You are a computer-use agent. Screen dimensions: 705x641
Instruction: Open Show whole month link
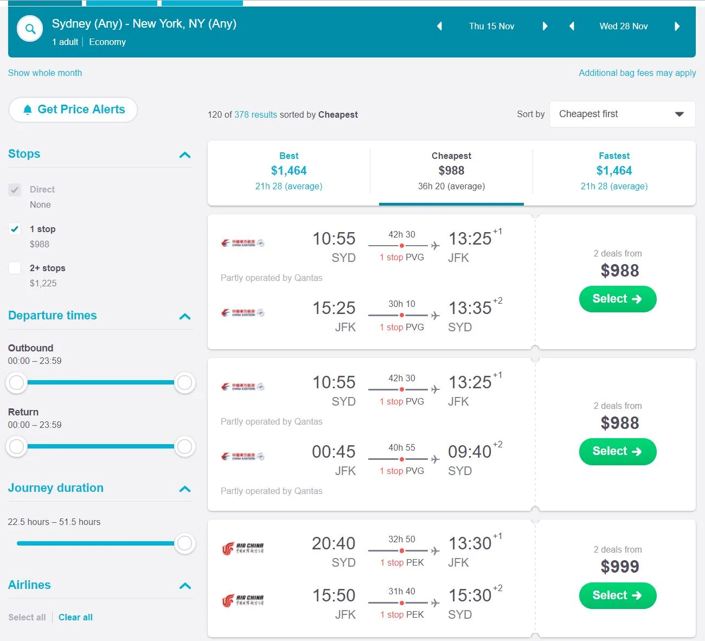pos(45,73)
